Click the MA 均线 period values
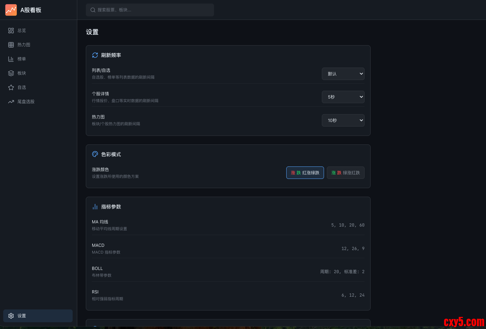486x329 pixels. click(x=347, y=225)
